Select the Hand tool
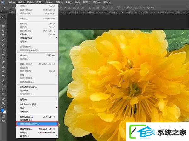This screenshot has height=141, width=189. tap(3, 99)
